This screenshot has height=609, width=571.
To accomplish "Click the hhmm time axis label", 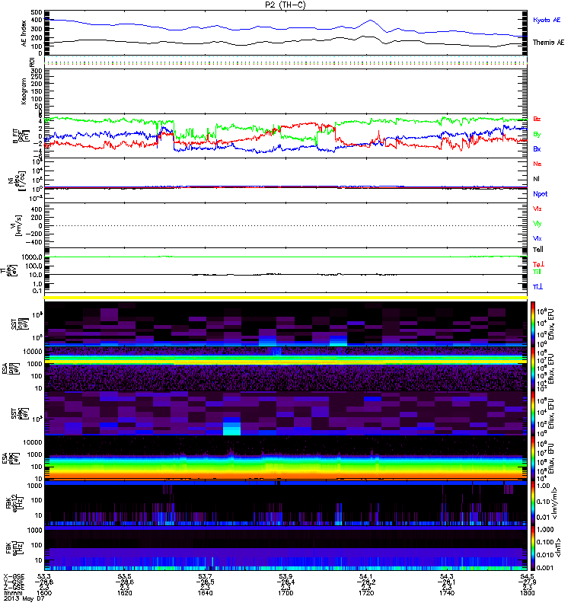I will (x=11, y=594).
